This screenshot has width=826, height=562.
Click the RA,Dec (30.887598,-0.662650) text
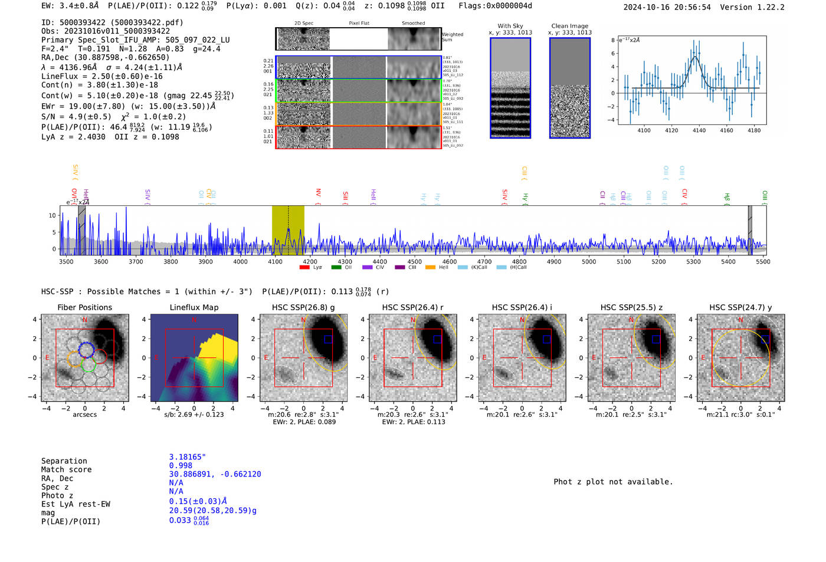[106, 57]
